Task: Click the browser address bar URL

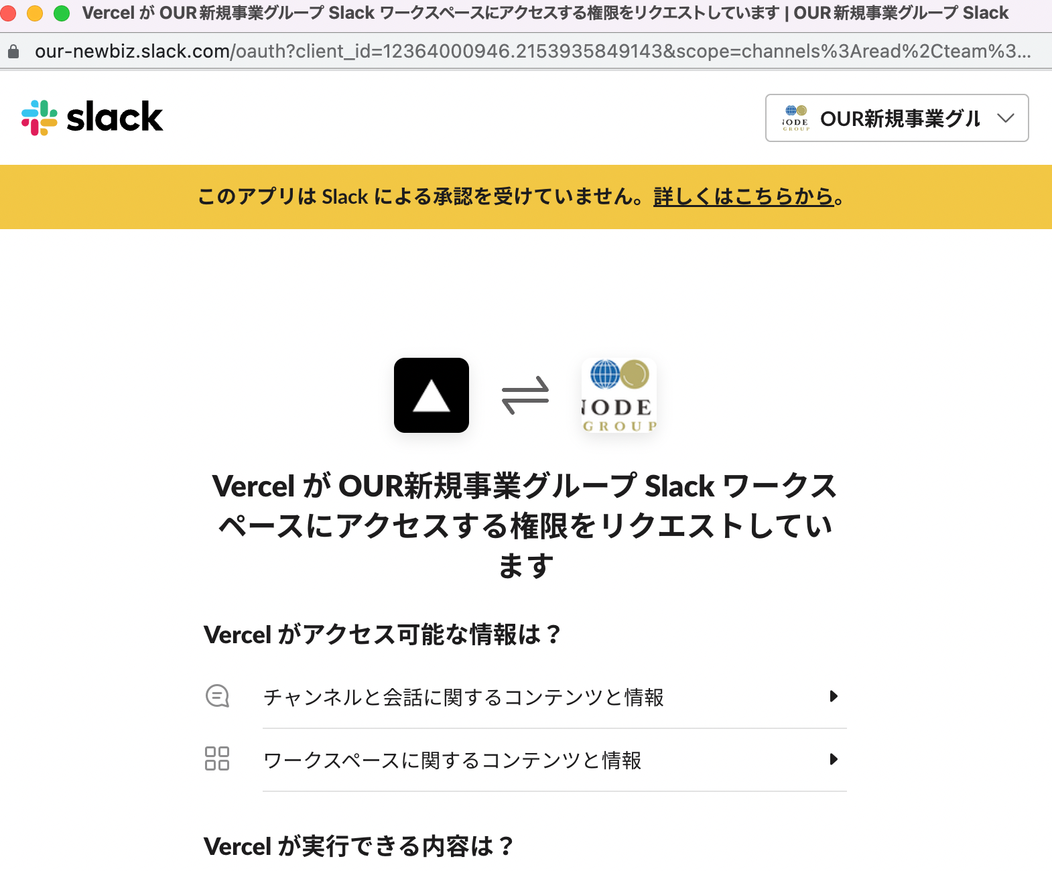Action: 533,51
